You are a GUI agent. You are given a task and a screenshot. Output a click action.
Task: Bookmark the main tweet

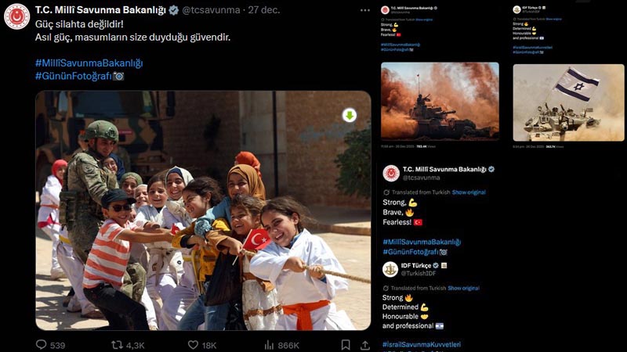[x=346, y=344]
